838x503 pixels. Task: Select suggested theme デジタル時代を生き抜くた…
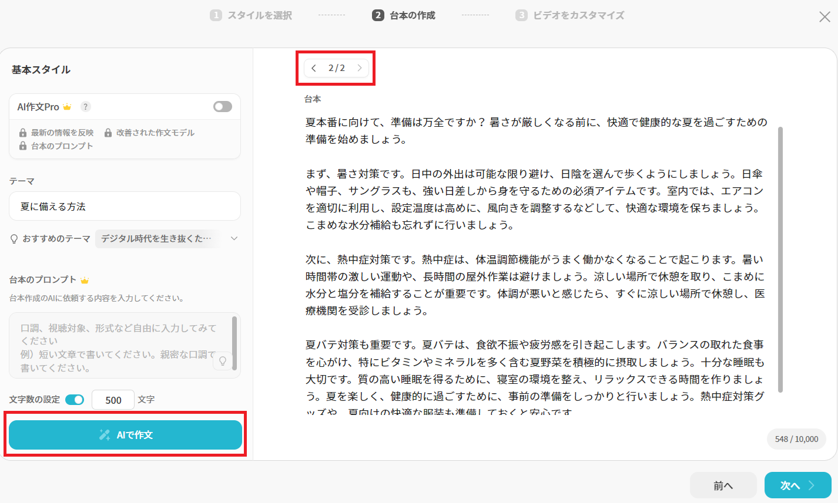tap(156, 238)
